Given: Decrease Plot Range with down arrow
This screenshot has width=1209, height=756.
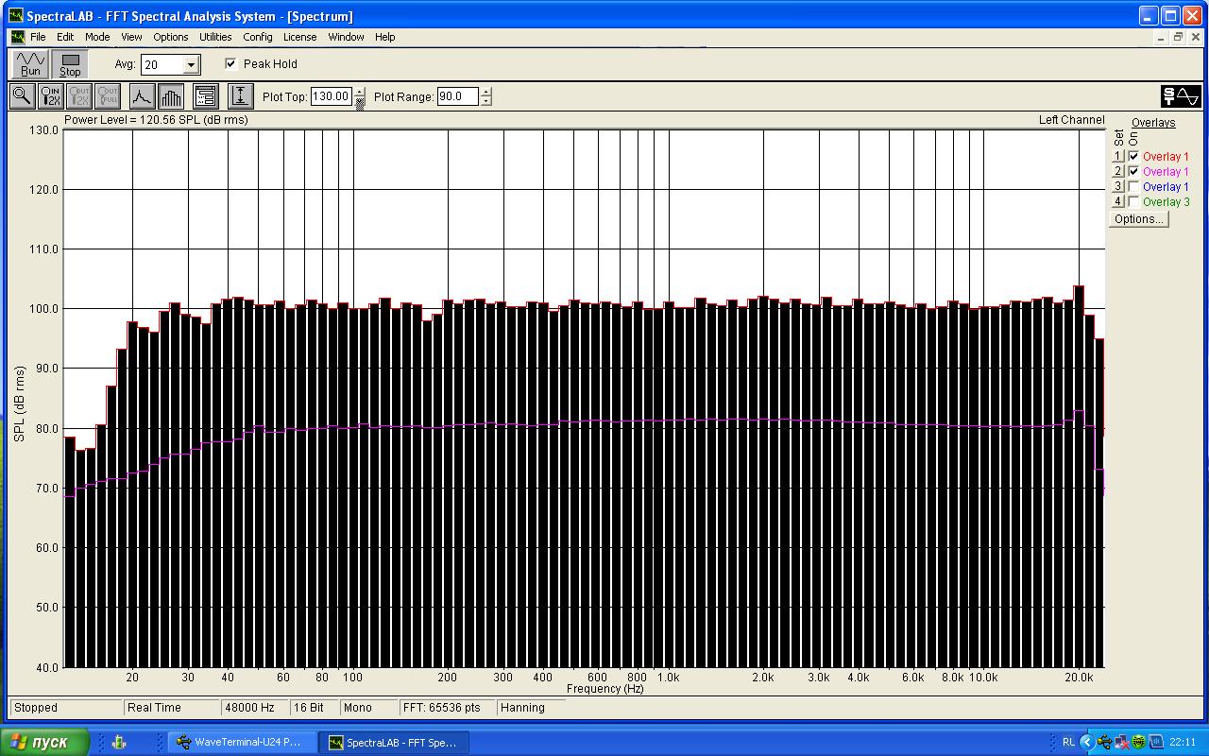Looking at the screenshot, I should tap(485, 101).
